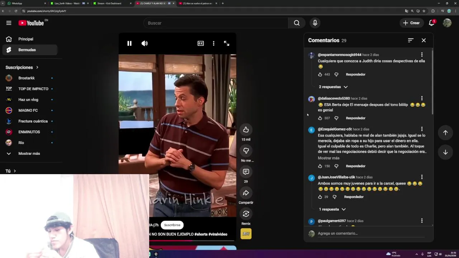459x258 pixels.
Task: Dislike the comment by @espantamorenosogk6944
Action: pos(336,75)
